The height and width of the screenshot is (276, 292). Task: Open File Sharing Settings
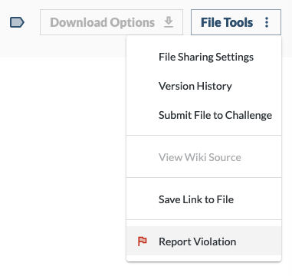(x=204, y=57)
